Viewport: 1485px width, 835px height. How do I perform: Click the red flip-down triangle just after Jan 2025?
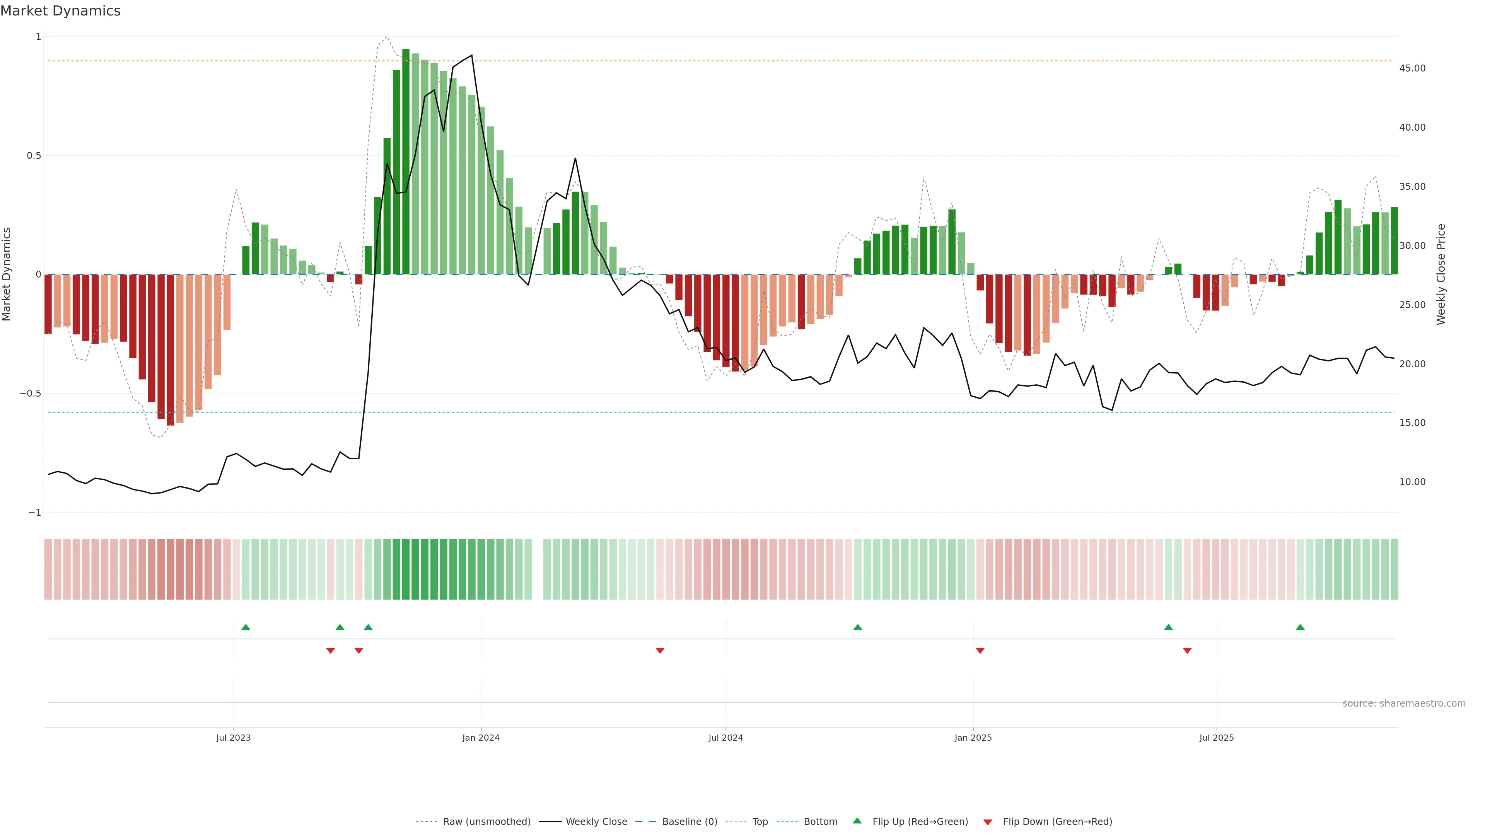coord(980,651)
